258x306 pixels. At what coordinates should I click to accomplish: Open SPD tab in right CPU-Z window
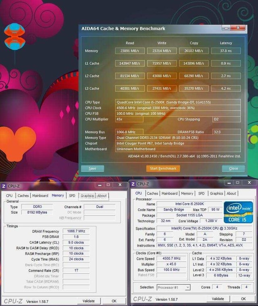pyautogui.click(x=201, y=193)
